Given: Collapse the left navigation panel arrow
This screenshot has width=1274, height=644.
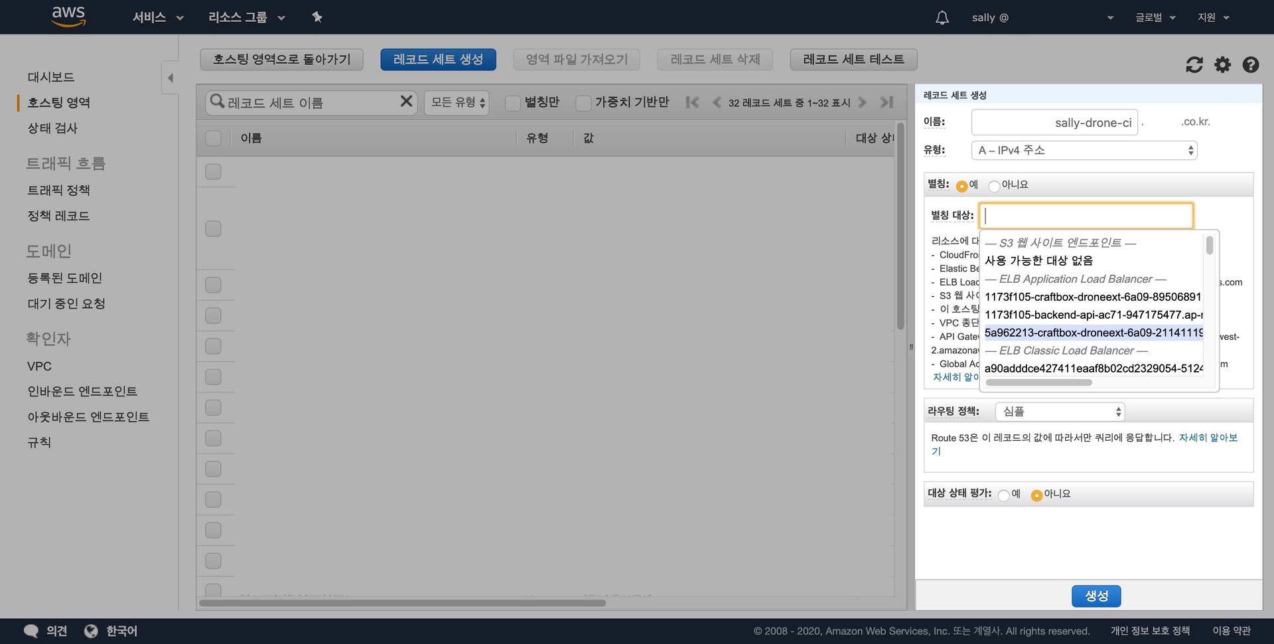Looking at the screenshot, I should (170, 78).
